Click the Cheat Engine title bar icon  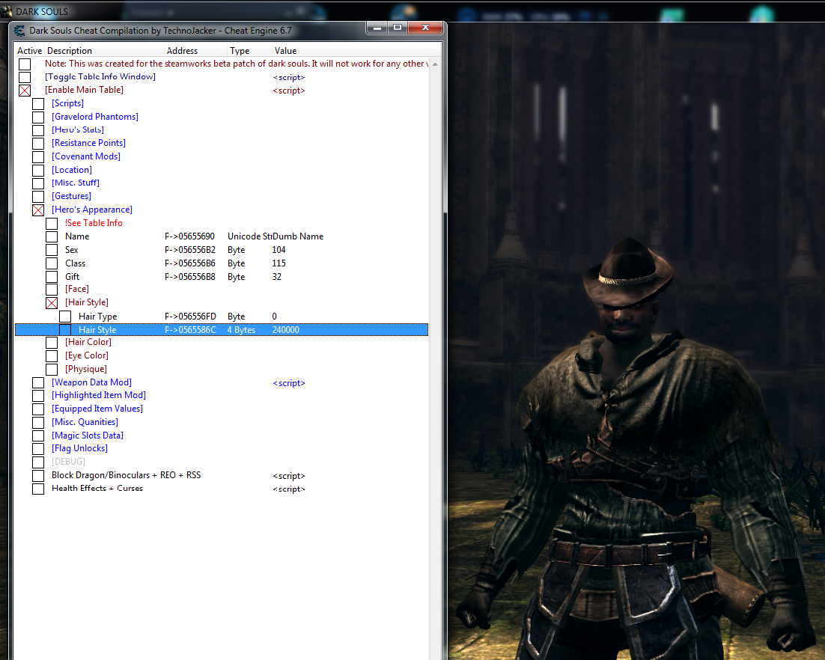19,31
